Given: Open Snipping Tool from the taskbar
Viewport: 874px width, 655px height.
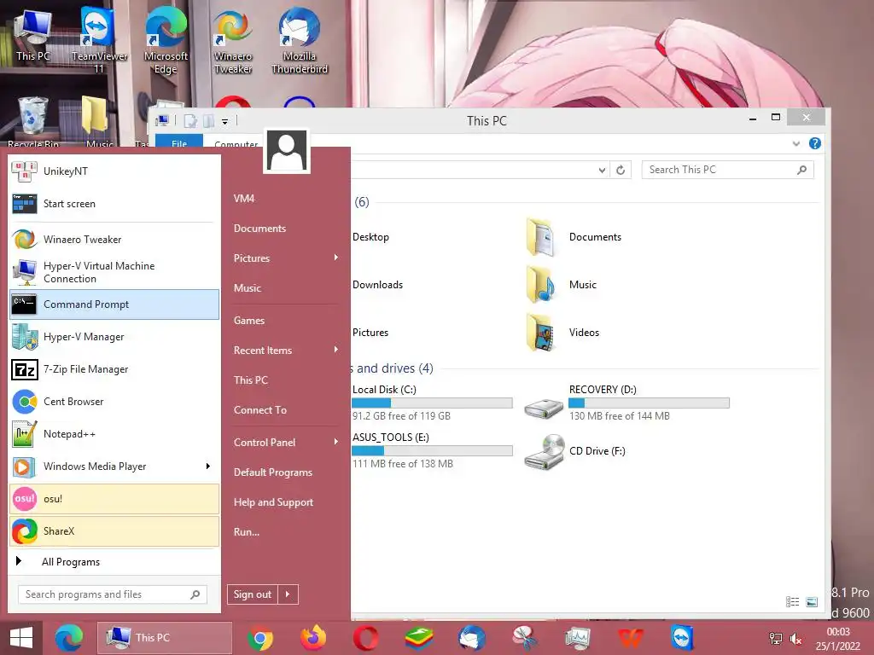Looking at the screenshot, I should coord(525,638).
